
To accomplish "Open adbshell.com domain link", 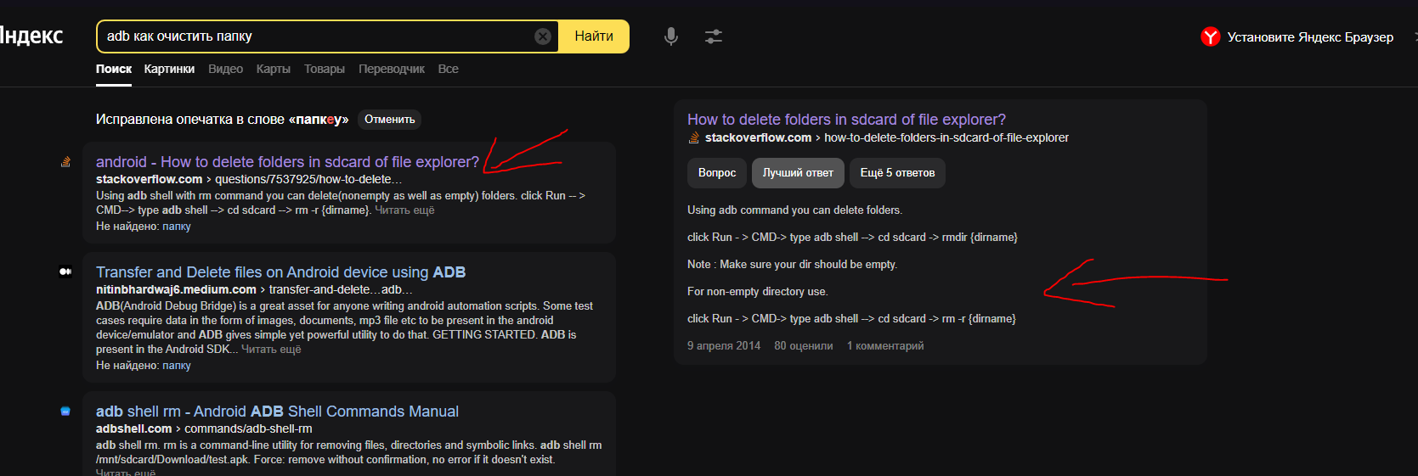I will (133, 428).
